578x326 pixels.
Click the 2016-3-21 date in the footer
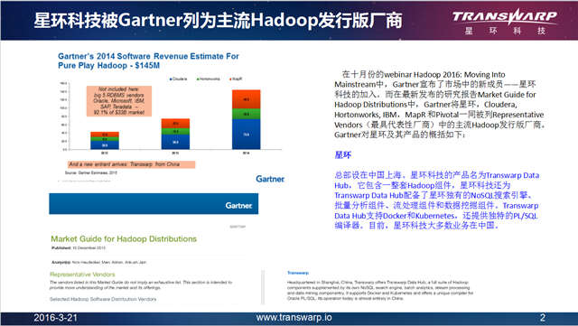tap(56, 318)
